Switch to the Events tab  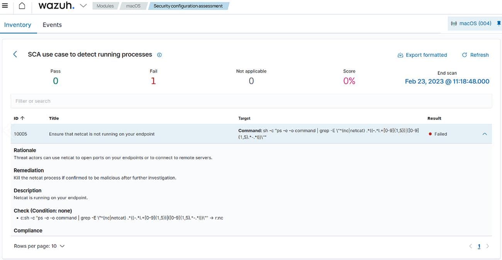tap(52, 25)
